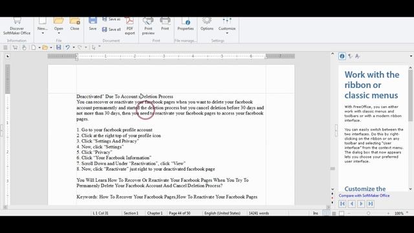Image resolution: width=414 pixels, height=233 pixels.
Task: Choose Save all in the ribbon
Action: coord(111,29)
